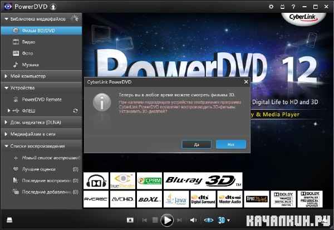Click the Нет button in the dialog
This screenshot has width=334, height=230.
pyautogui.click(x=231, y=144)
